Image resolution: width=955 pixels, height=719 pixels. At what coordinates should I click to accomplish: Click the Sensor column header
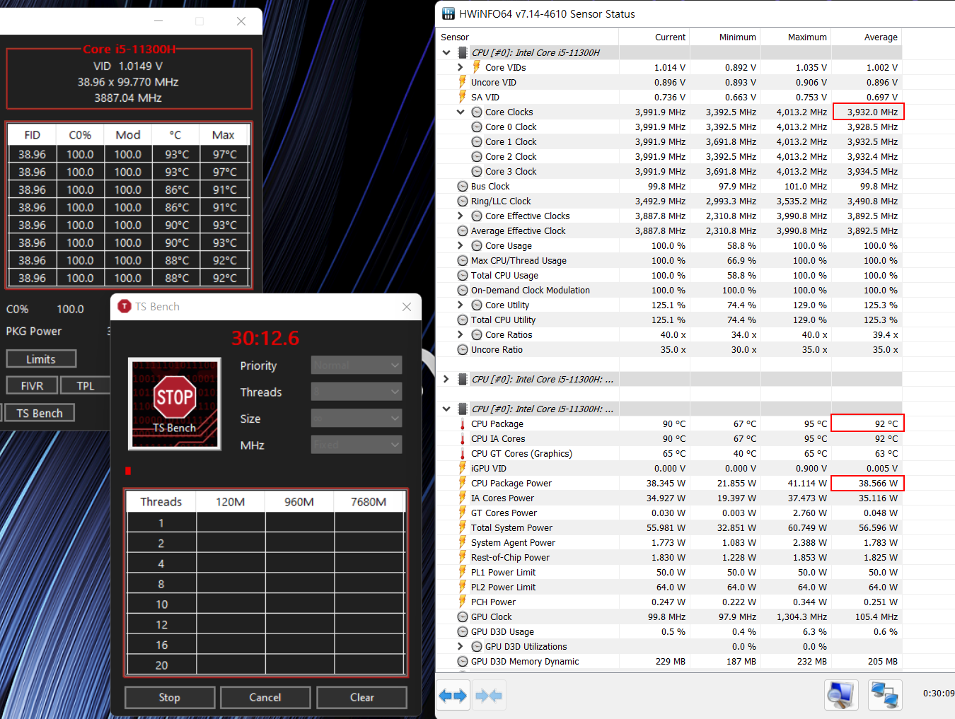click(528, 37)
